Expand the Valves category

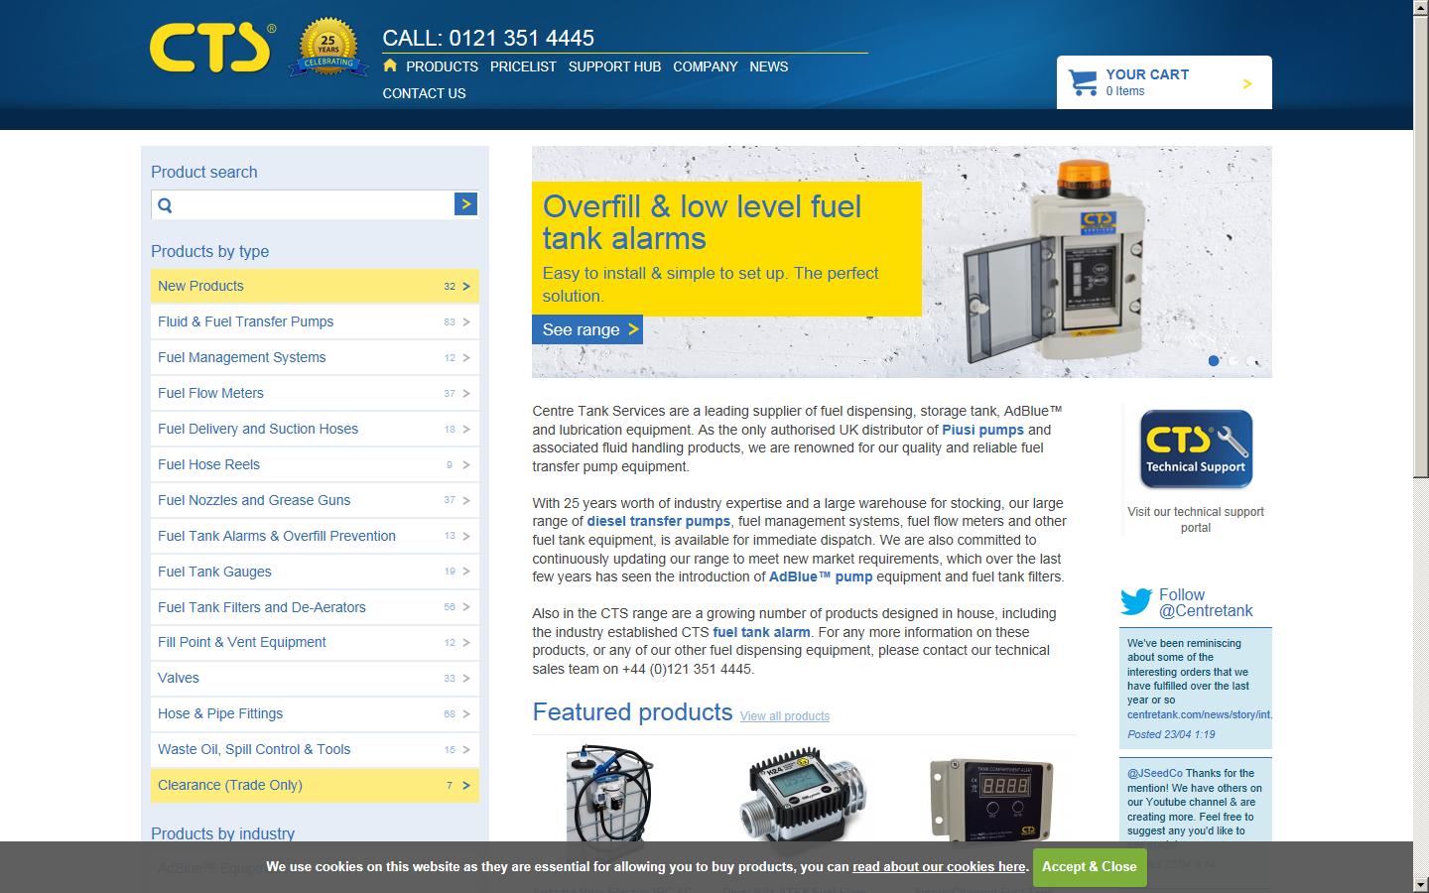click(x=179, y=678)
